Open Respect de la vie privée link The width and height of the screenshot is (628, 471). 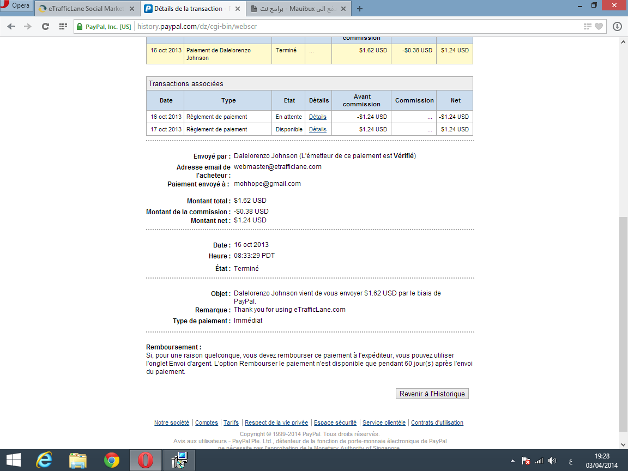point(276,422)
